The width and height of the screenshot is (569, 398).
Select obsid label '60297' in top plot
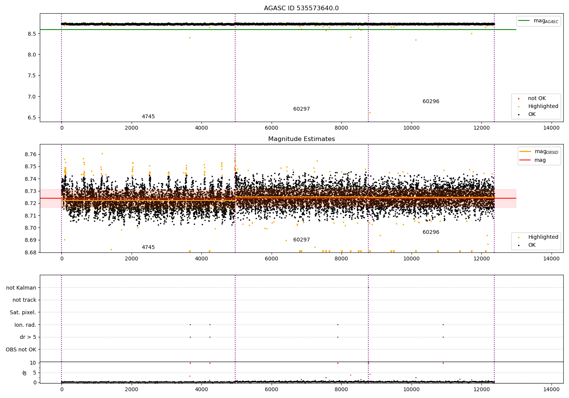coord(302,109)
